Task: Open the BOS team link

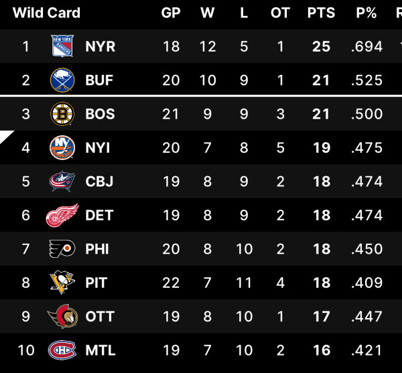Action: click(x=100, y=114)
